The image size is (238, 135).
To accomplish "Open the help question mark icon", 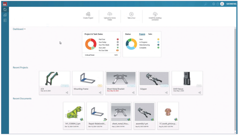I will pyautogui.click(x=218, y=4).
